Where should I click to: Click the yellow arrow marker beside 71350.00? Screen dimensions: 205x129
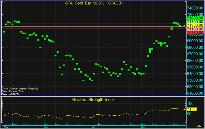[184, 25]
